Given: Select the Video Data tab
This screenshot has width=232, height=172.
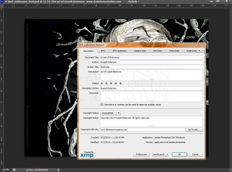Looking at the screenshot, I should [x=174, y=51].
